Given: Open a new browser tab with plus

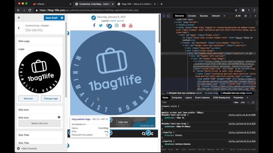Looking at the screenshot, I should tap(161, 4).
